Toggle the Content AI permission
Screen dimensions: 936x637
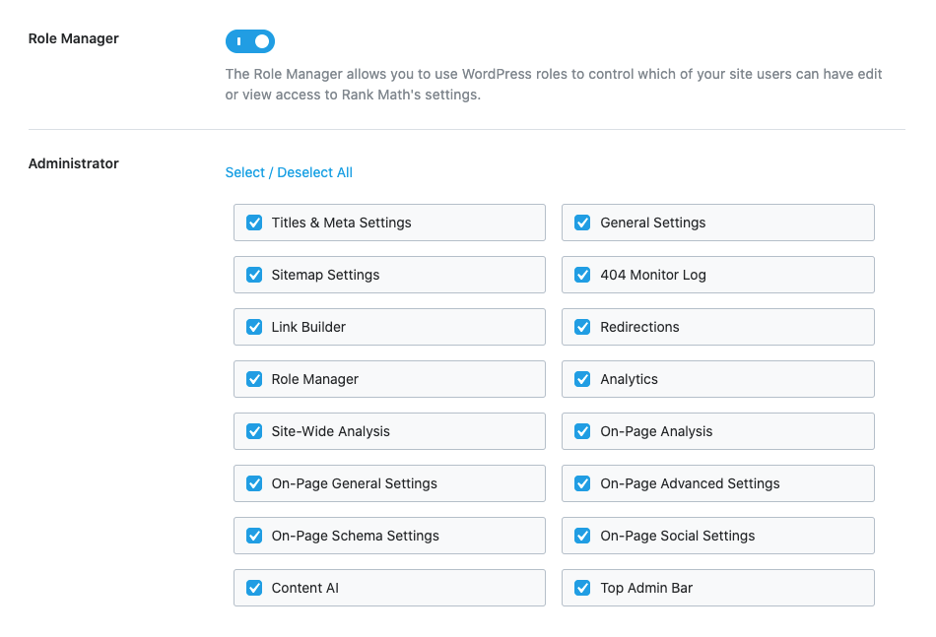[254, 588]
